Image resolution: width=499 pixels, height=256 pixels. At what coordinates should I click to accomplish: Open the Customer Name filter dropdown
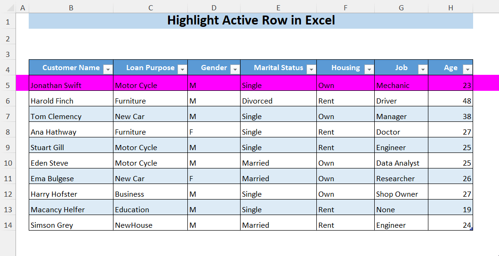click(108, 69)
